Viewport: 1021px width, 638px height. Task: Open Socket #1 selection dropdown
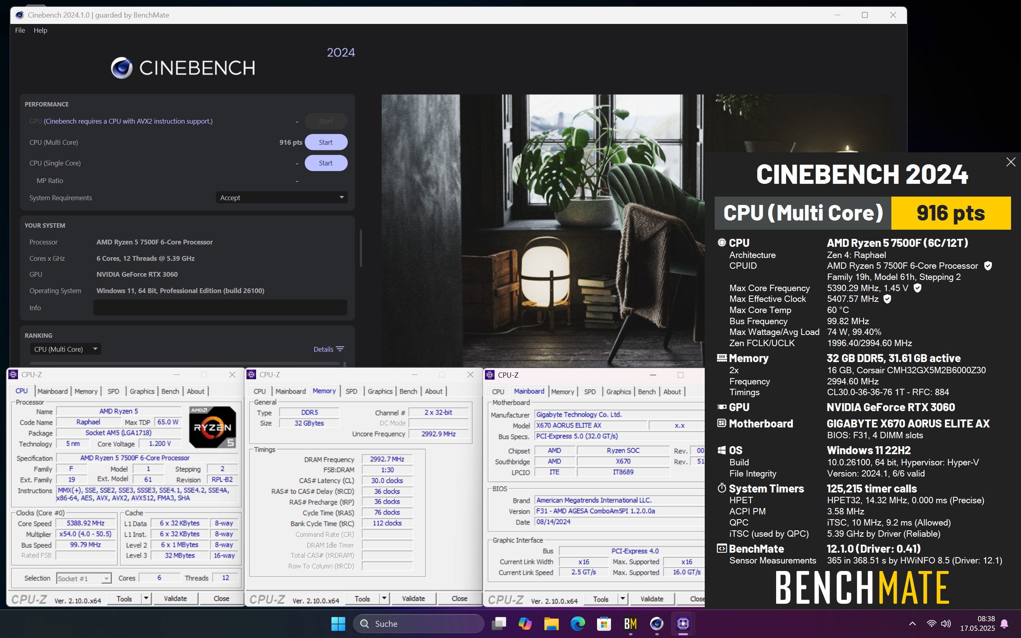83,578
